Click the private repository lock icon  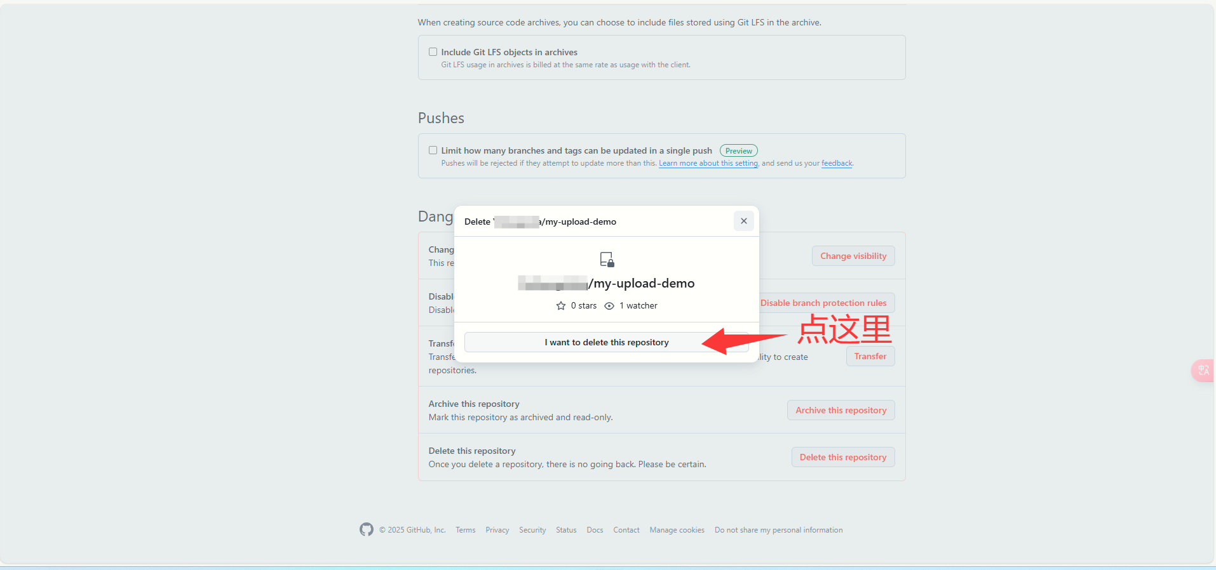pyautogui.click(x=607, y=260)
